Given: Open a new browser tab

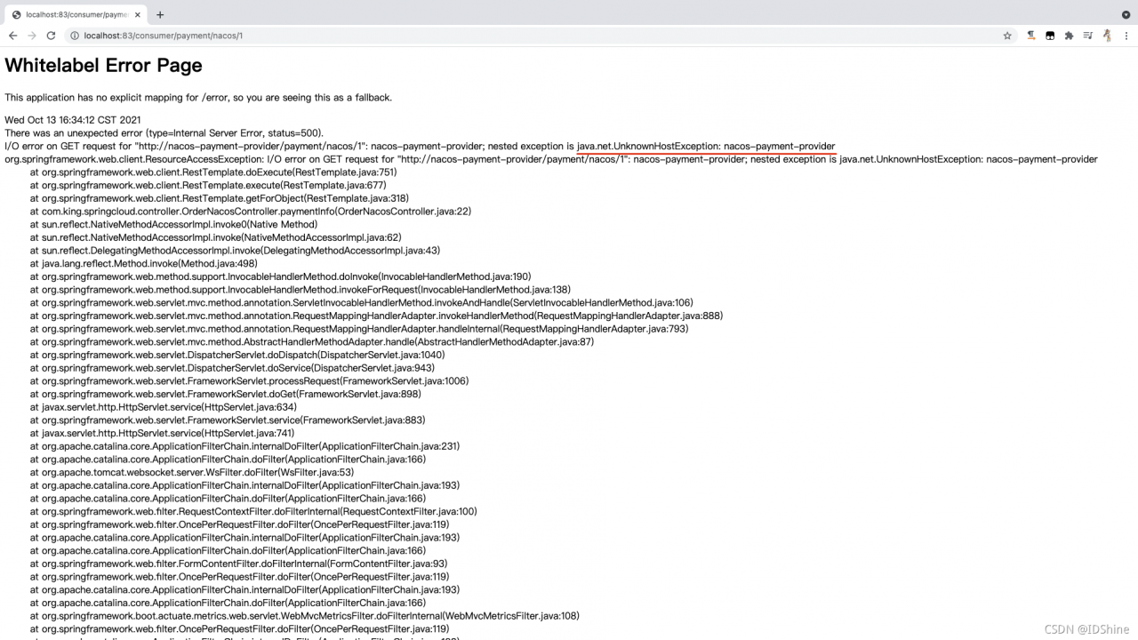Looking at the screenshot, I should pos(160,14).
